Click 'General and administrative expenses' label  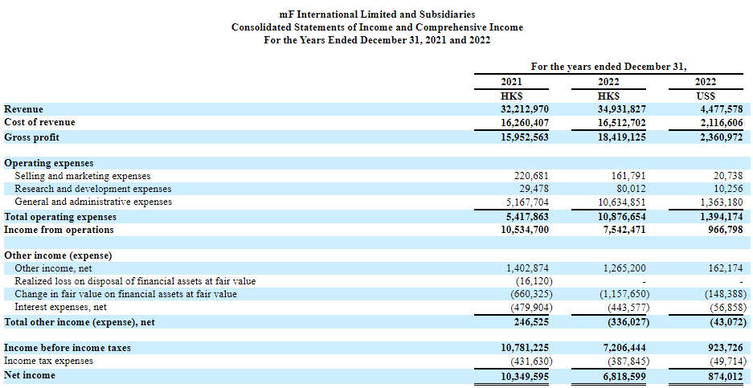(x=93, y=202)
